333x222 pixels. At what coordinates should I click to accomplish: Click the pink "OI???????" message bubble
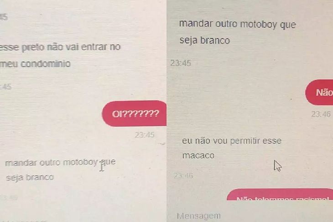pyautogui.click(x=134, y=114)
